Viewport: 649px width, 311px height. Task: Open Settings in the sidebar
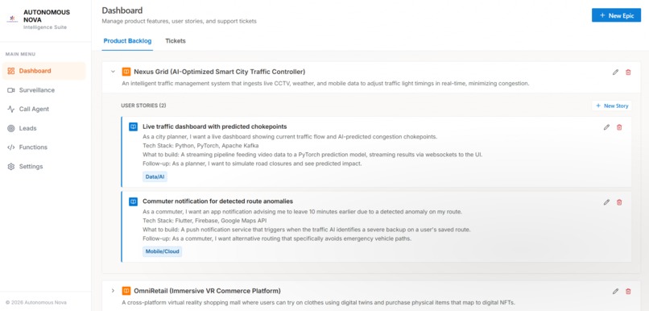(x=43, y=167)
